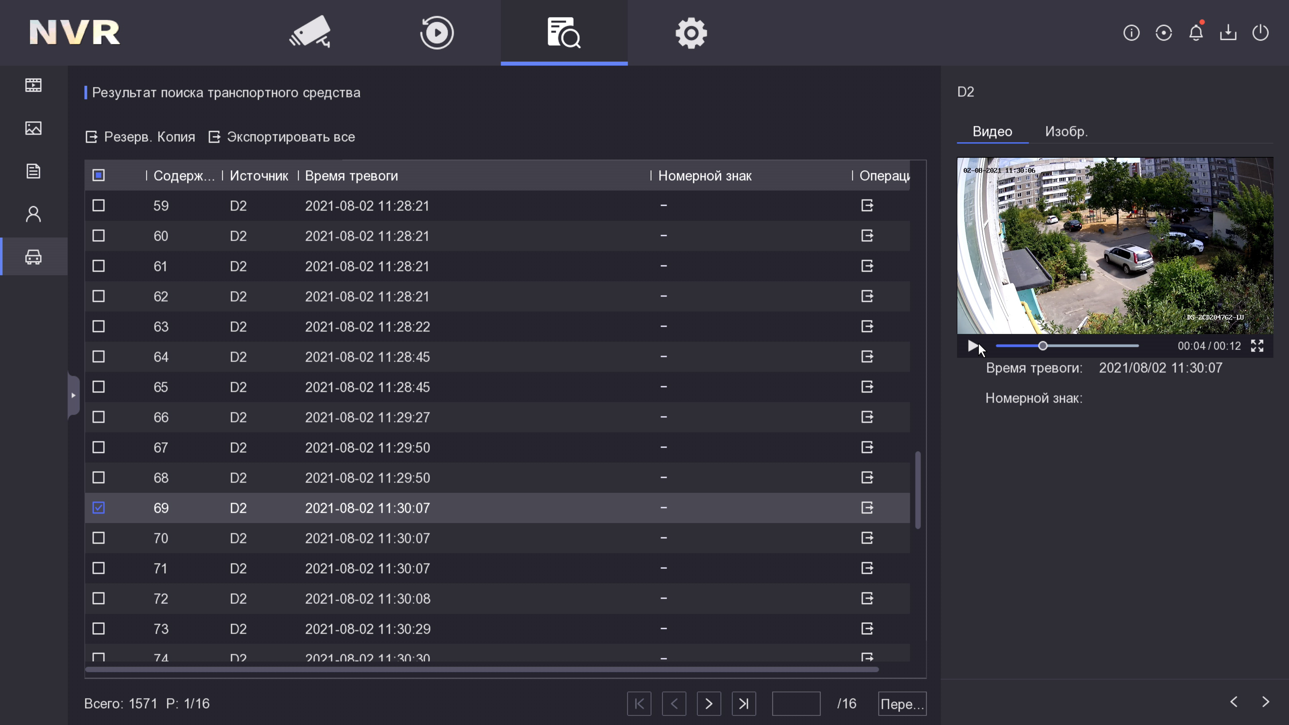Open the picture search sidebar icon
The height and width of the screenshot is (725, 1289).
coord(34,128)
